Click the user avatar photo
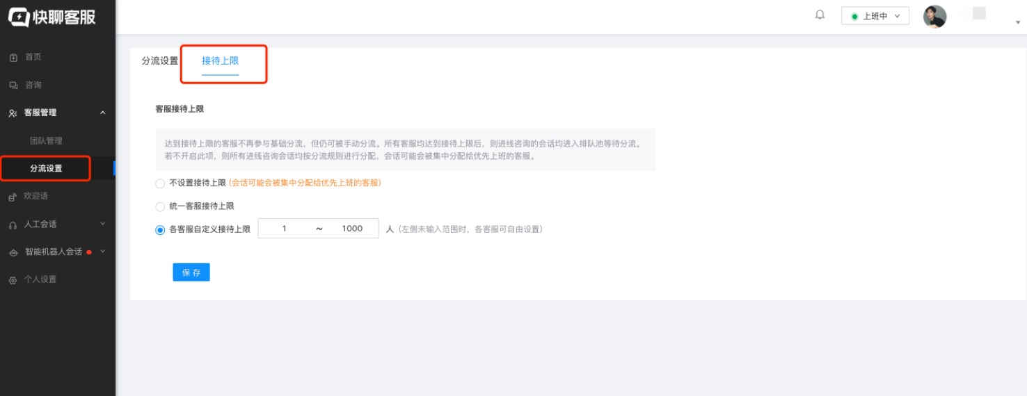The image size is (1027, 396). tap(934, 16)
